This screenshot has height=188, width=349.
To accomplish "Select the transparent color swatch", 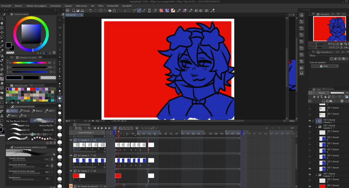I will coord(48,78).
